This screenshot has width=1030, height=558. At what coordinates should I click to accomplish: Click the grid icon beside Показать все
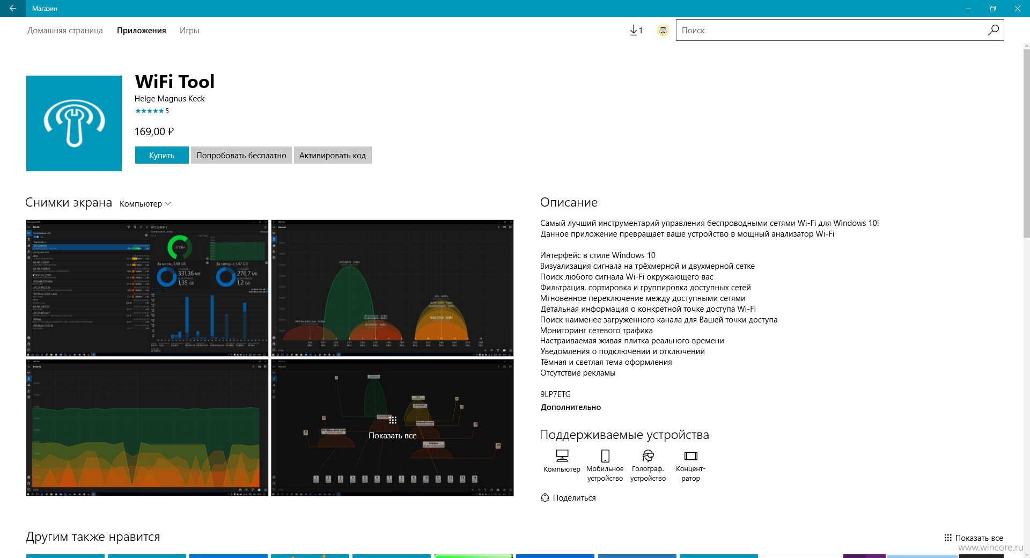click(948, 538)
